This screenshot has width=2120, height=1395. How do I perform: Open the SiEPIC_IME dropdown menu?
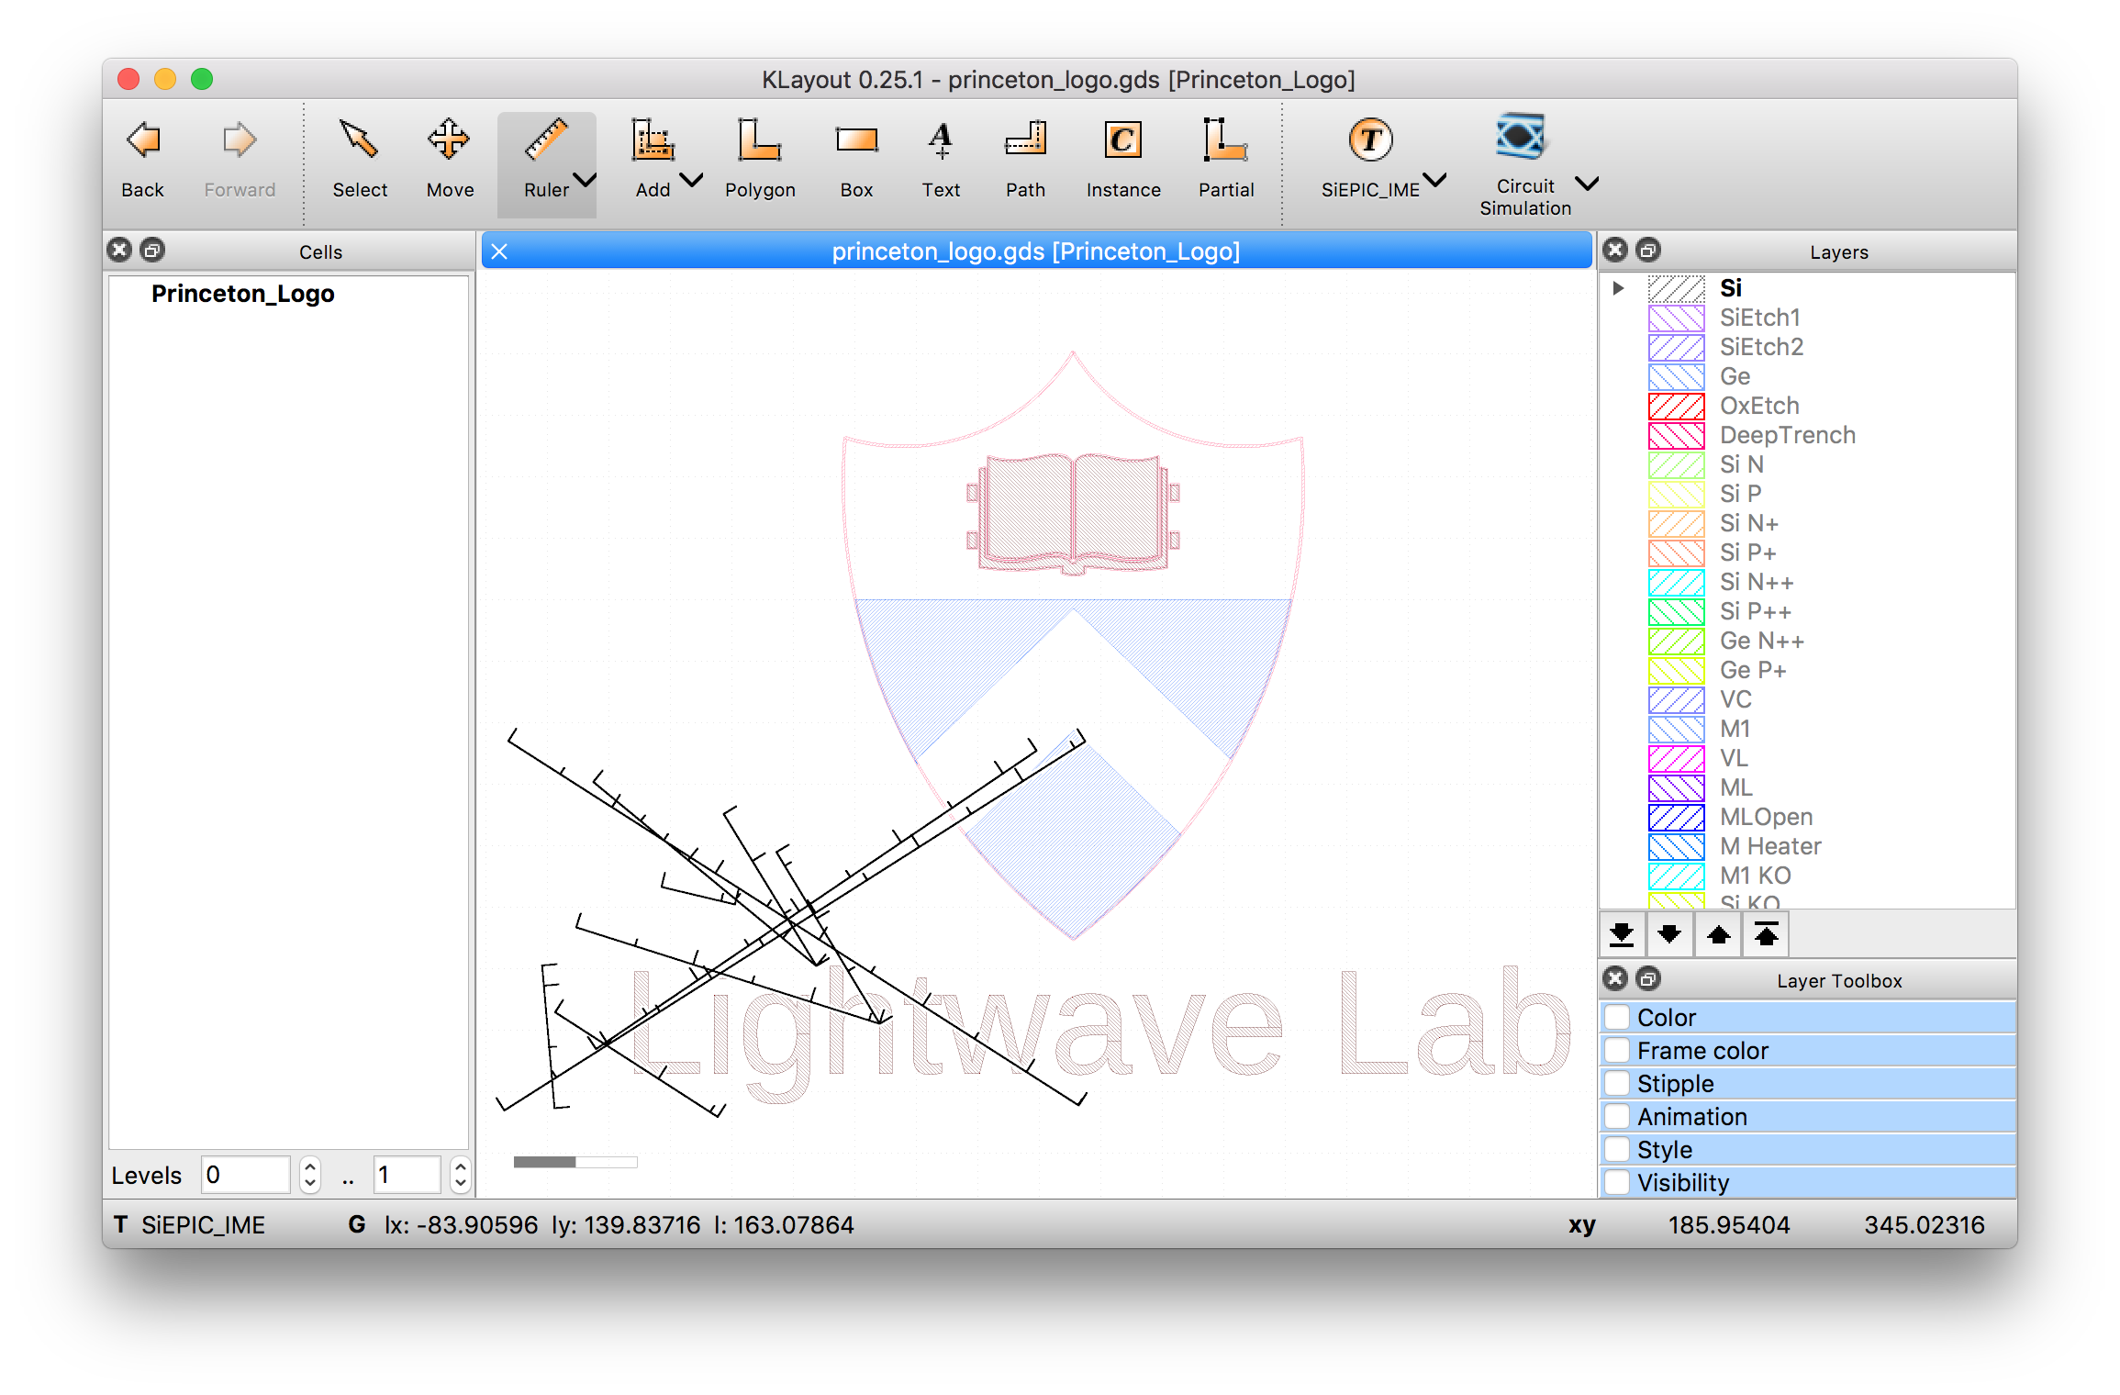pyautogui.click(x=1434, y=182)
